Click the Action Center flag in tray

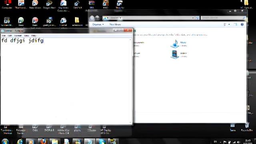(225, 142)
